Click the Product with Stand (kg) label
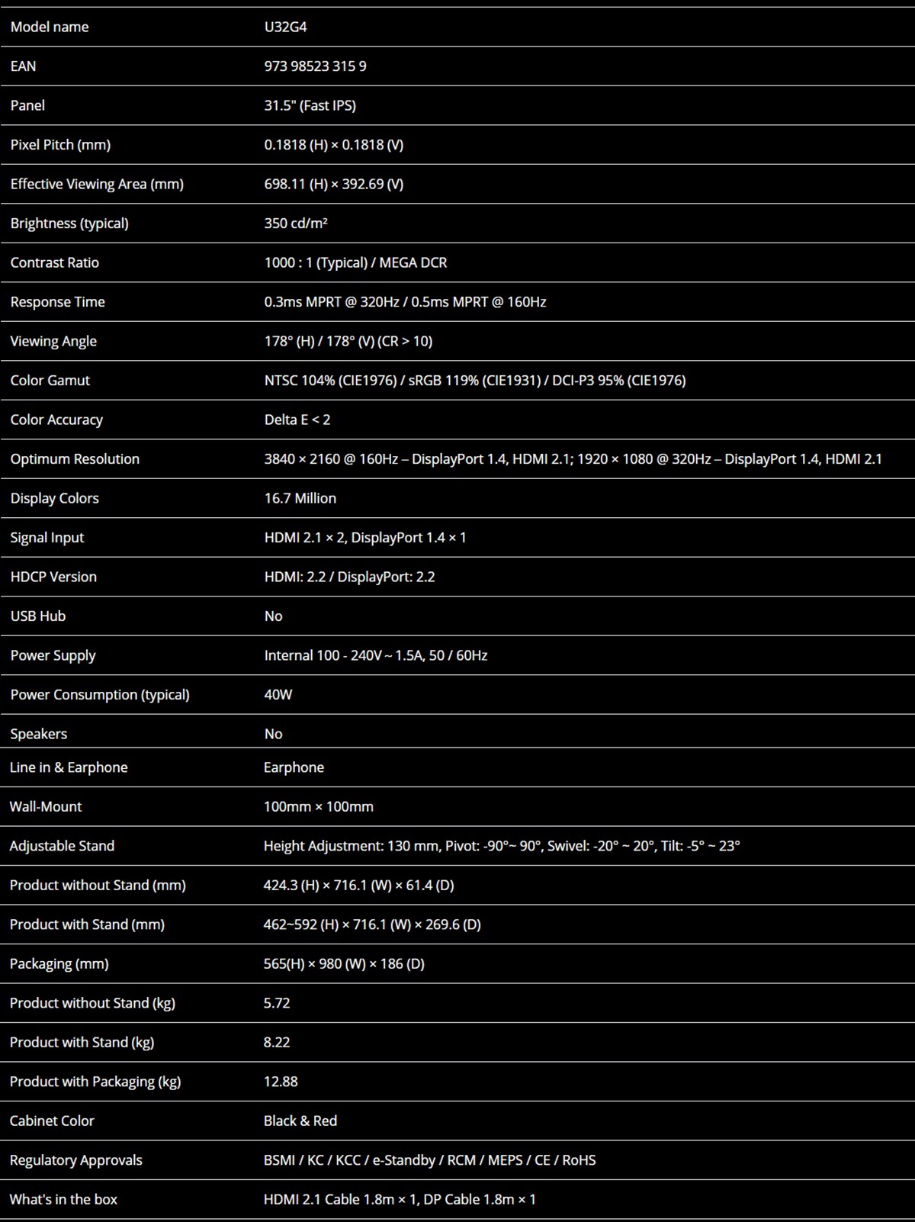915x1222 pixels. (x=82, y=1042)
